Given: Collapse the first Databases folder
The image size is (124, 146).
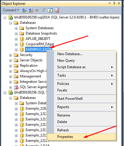Looking at the screenshot, I should 10,23.
